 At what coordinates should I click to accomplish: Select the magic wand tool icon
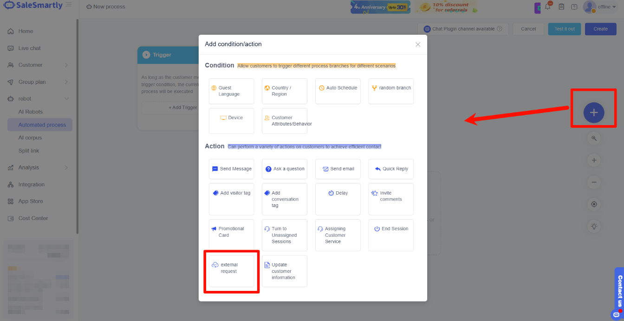(594, 138)
